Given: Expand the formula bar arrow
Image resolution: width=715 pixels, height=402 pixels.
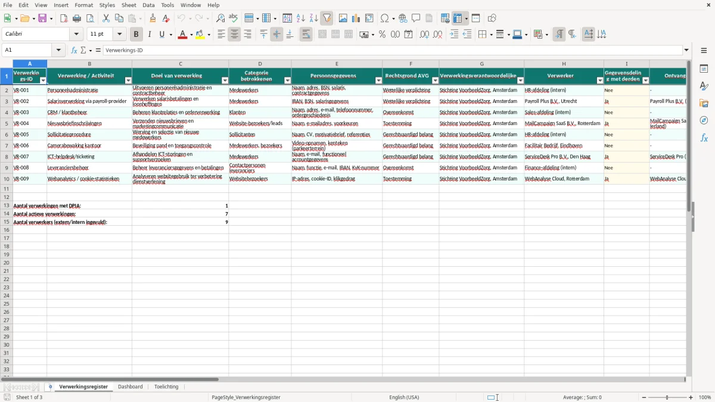Looking at the screenshot, I should click(x=686, y=51).
